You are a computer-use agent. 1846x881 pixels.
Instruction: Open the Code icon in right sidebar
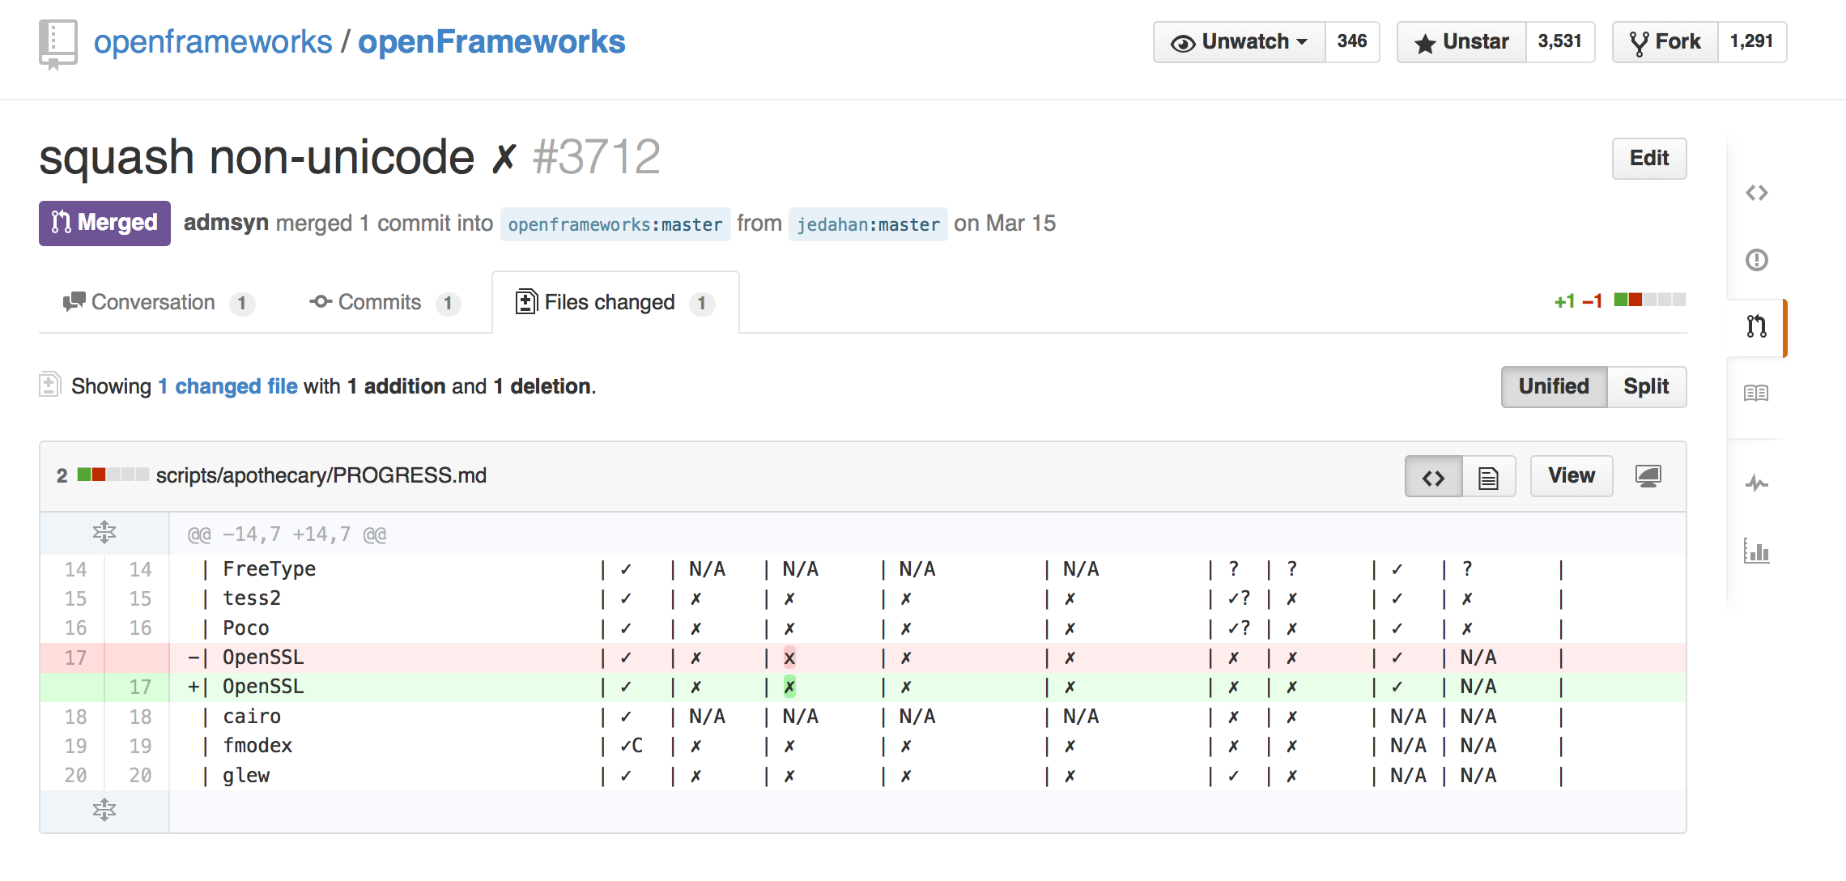tap(1756, 193)
